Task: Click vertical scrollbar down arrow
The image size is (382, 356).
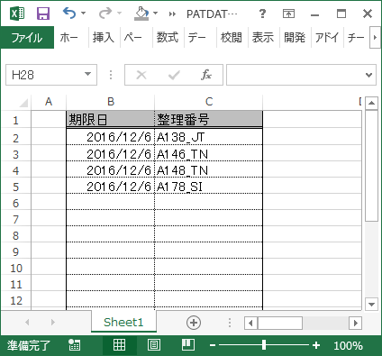Action: (372, 305)
